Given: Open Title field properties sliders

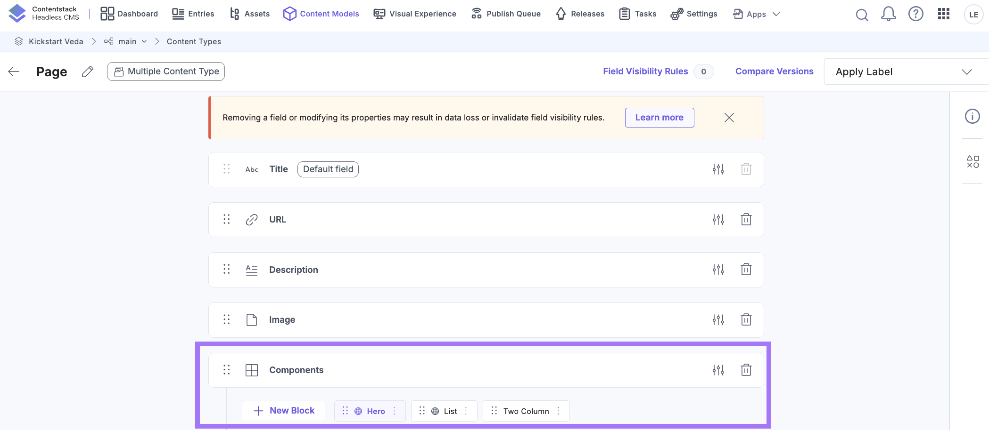Looking at the screenshot, I should 718,169.
